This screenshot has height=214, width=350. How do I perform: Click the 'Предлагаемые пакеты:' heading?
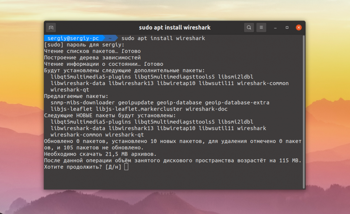click(x=76, y=96)
